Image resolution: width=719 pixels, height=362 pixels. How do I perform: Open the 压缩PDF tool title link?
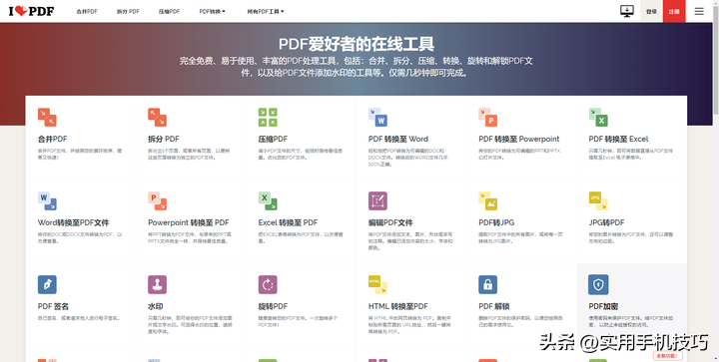[x=273, y=140]
